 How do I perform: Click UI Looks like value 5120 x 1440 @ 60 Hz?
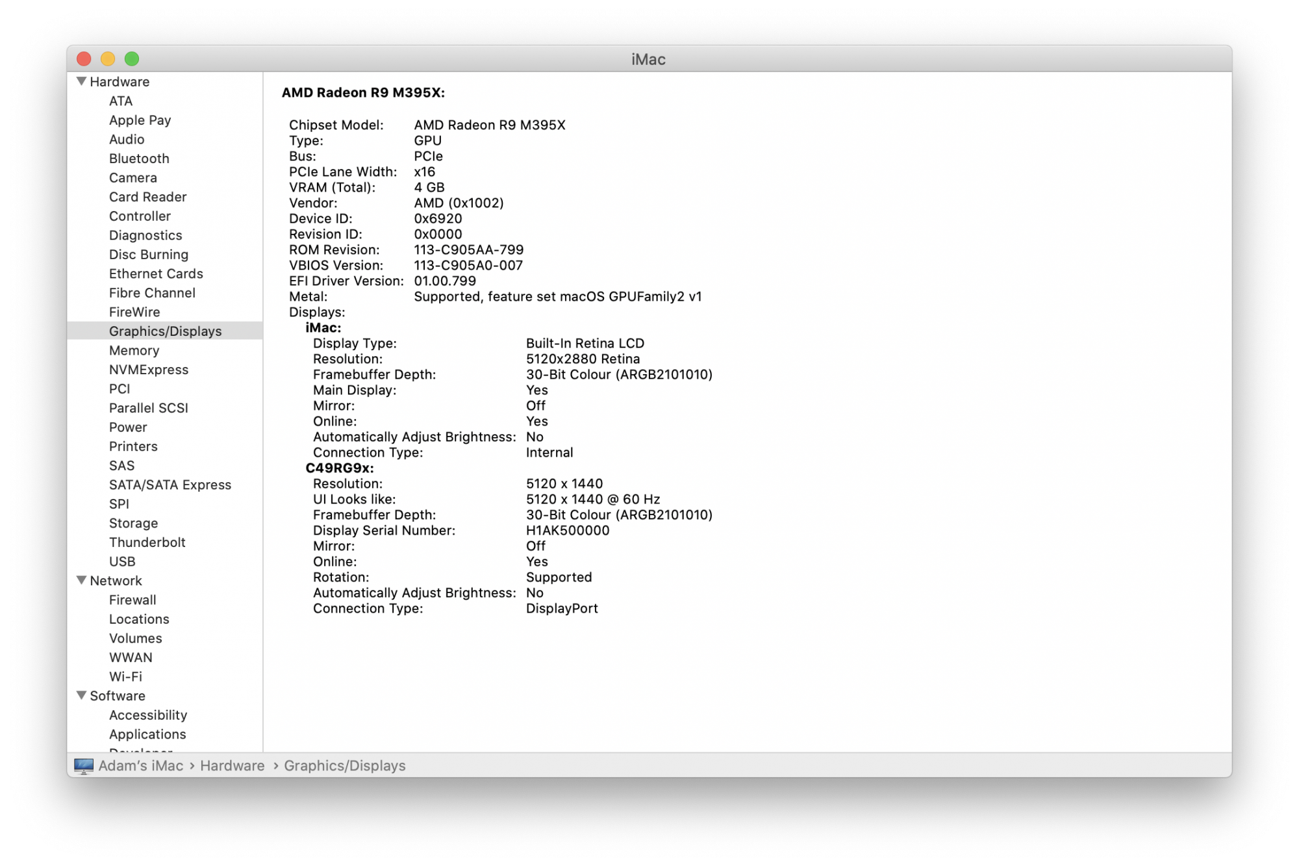coord(593,499)
